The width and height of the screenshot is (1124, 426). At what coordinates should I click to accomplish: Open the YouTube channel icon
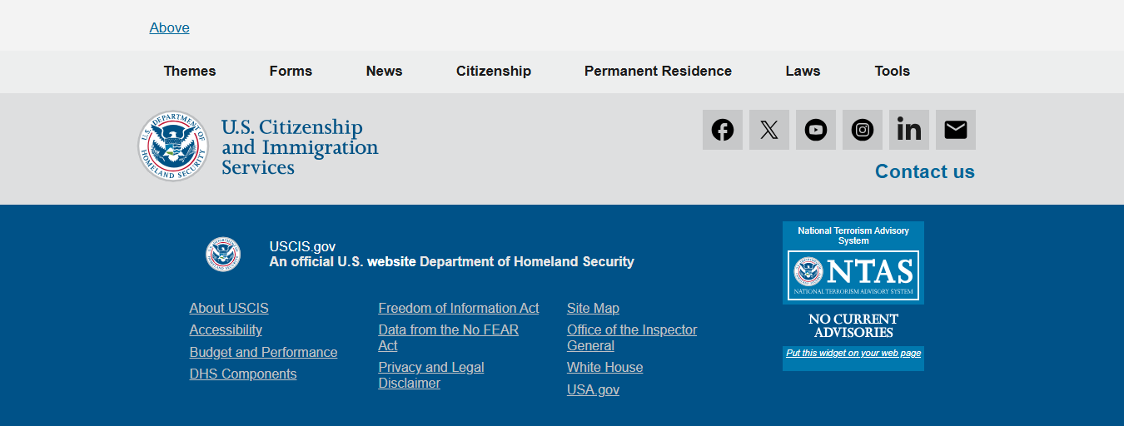coord(816,130)
